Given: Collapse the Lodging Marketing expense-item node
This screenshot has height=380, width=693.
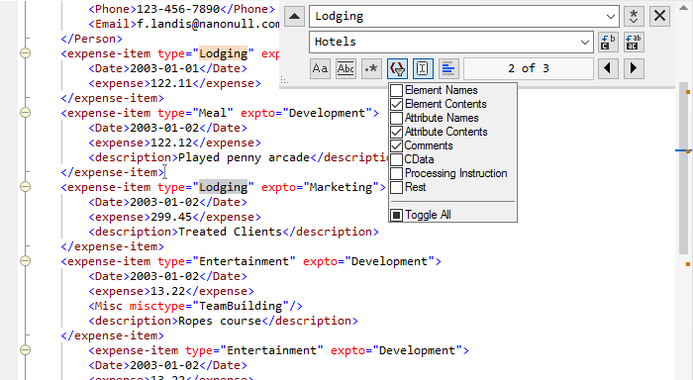Looking at the screenshot, I should [x=26, y=187].
